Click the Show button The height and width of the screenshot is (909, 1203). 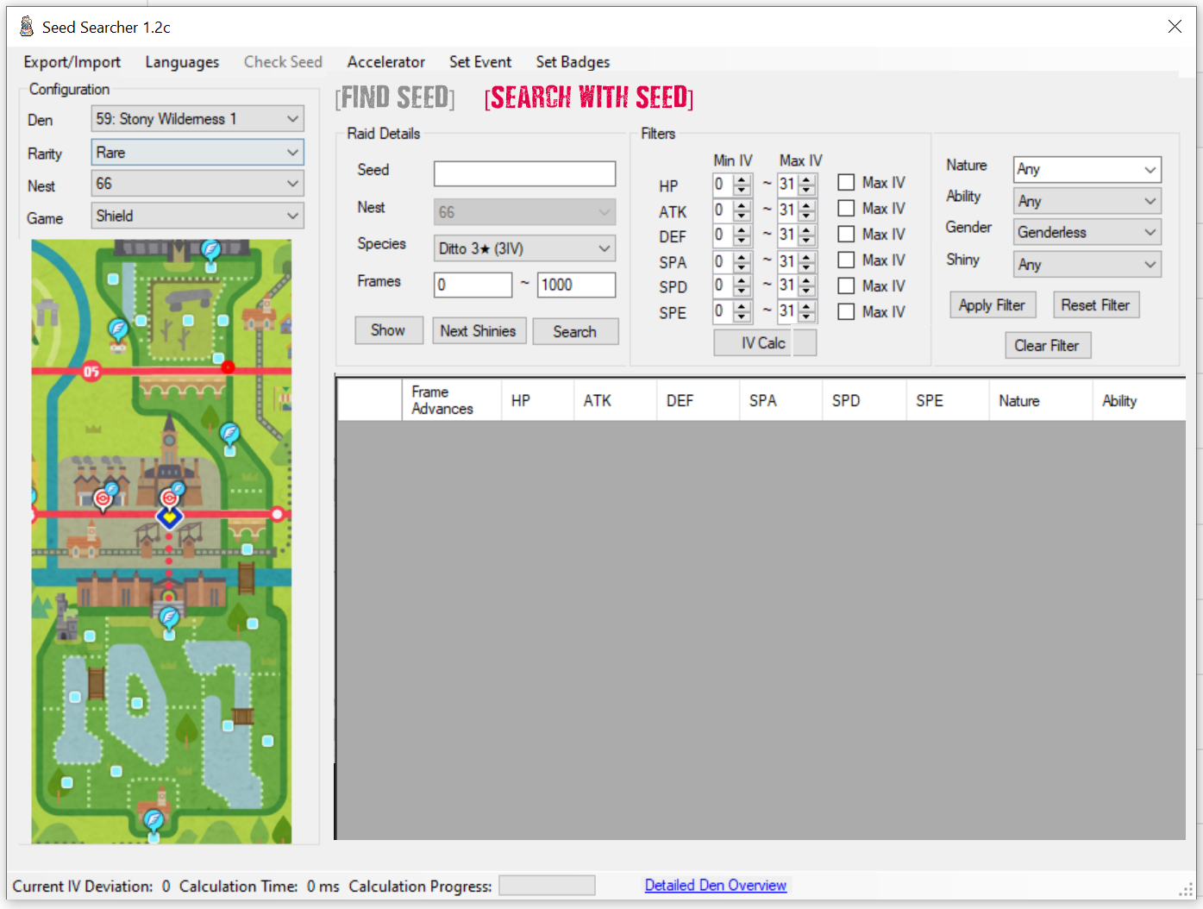click(388, 330)
